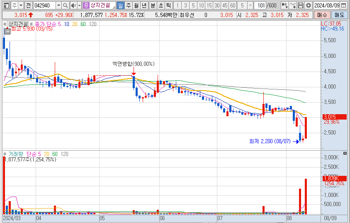Click the save chart floppy icon
350x223 pixels.
(x=301, y=5)
